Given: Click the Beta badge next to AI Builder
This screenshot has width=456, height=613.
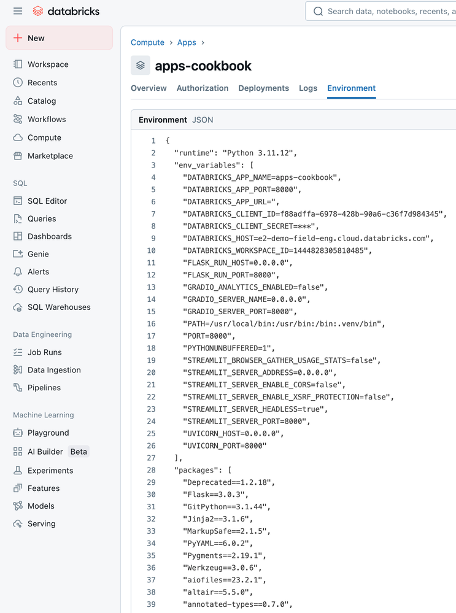Looking at the screenshot, I should click(79, 452).
